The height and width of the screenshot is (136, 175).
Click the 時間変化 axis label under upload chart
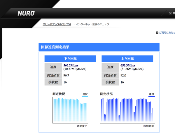coord(148,126)
